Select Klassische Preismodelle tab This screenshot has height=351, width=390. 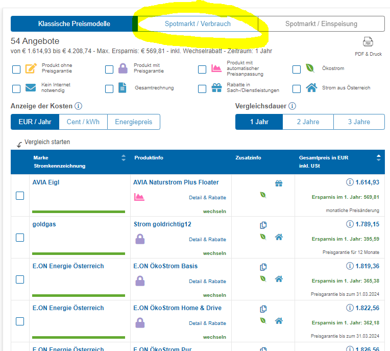(x=74, y=24)
